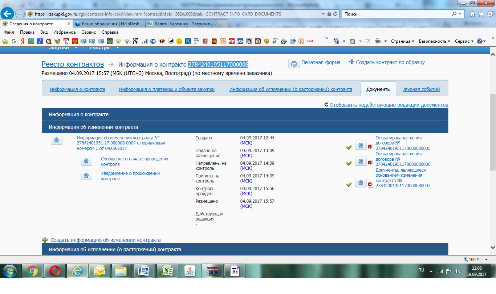Click 'Отобразить недействующие редакции документов' link
This screenshot has width=496, height=294.
[x=389, y=105]
